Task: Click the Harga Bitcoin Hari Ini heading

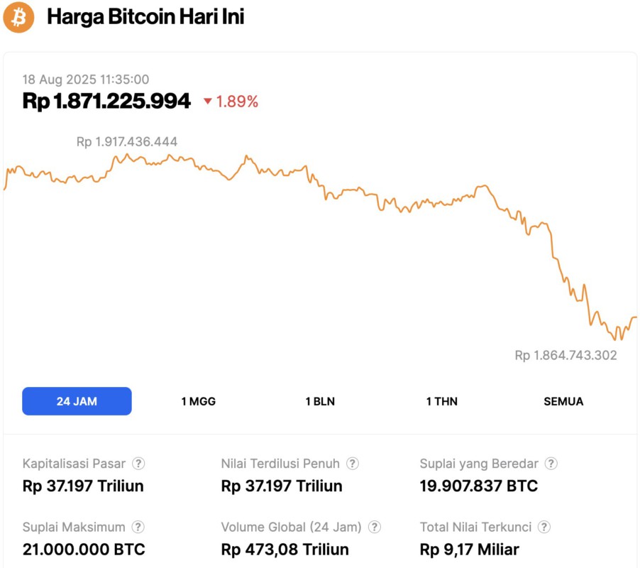Action: click(145, 16)
